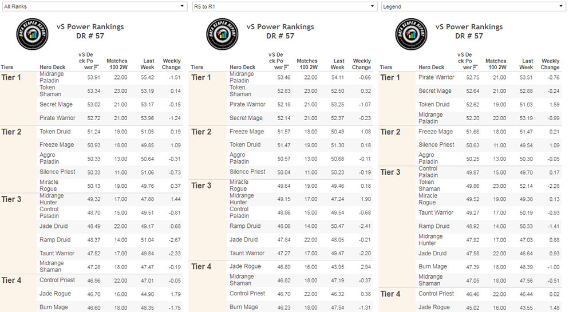This screenshot has width=569, height=312.
Task: Select Control Paladin in Legend table
Action: click(428, 172)
